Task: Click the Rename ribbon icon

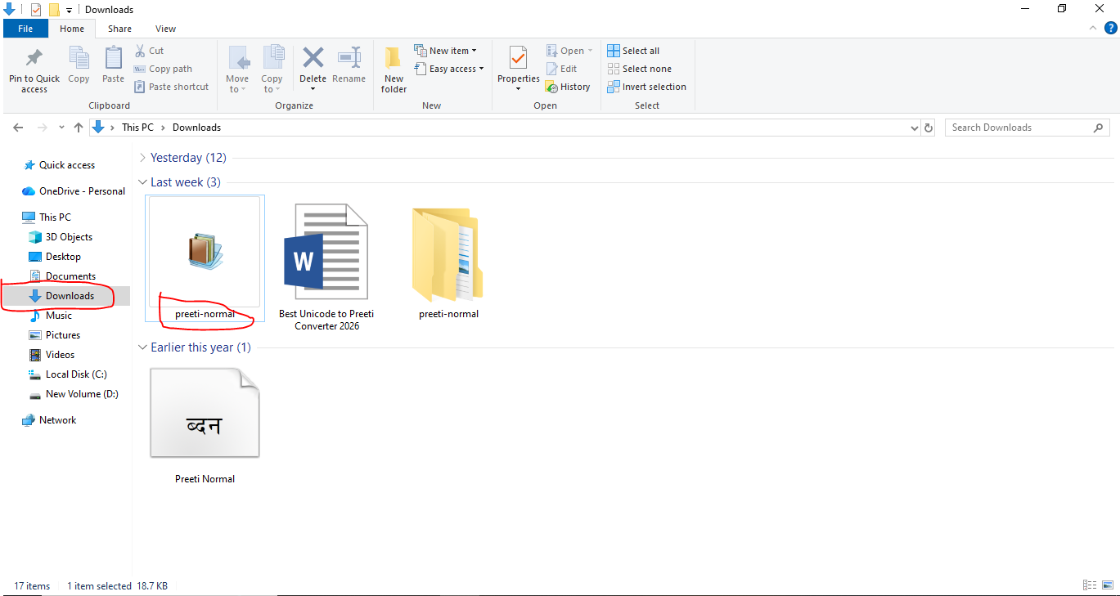Action: 349,58
